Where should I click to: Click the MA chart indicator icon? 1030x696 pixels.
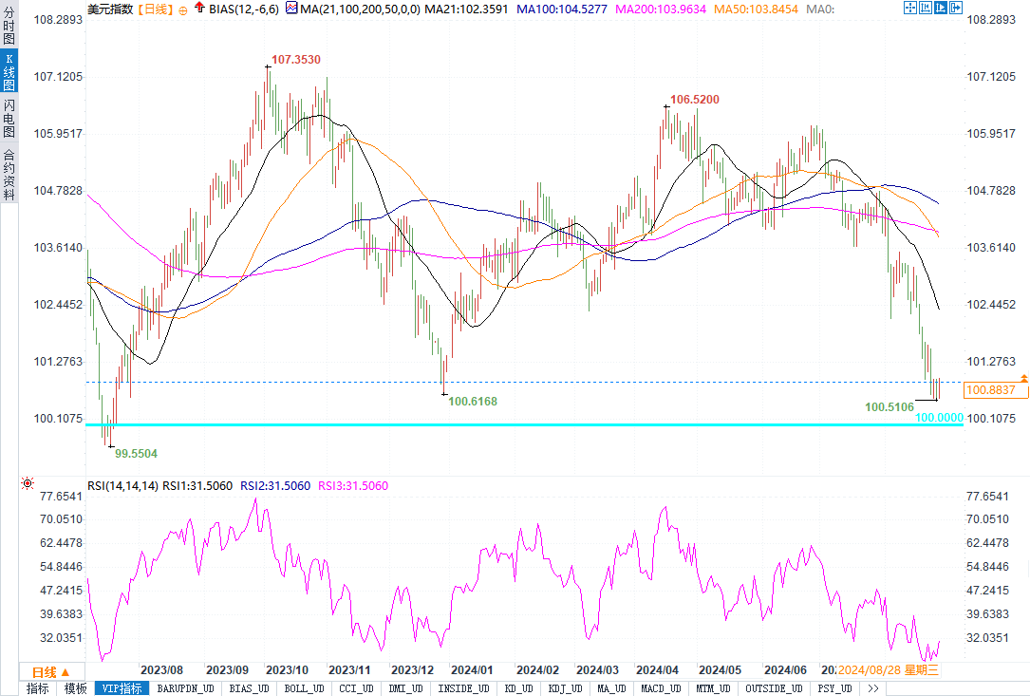(291, 9)
